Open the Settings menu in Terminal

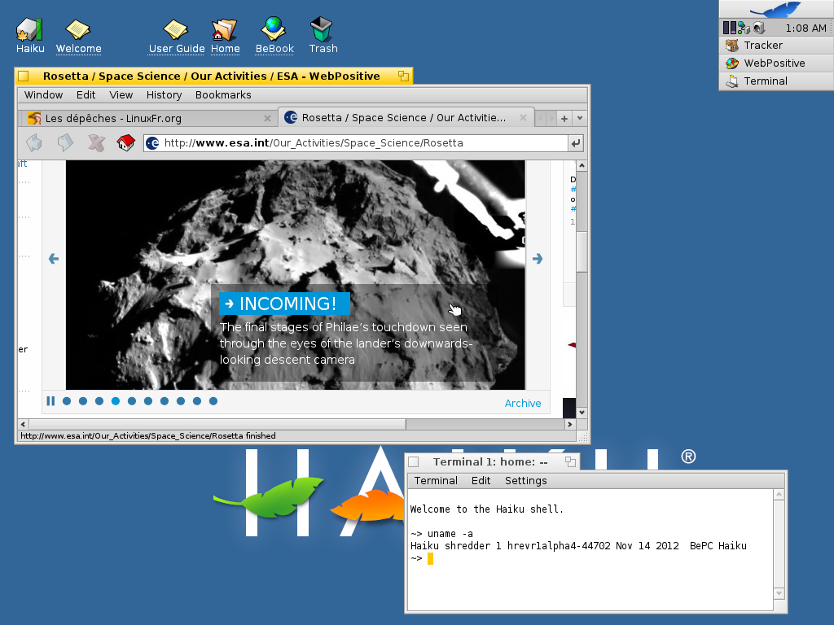(x=525, y=480)
